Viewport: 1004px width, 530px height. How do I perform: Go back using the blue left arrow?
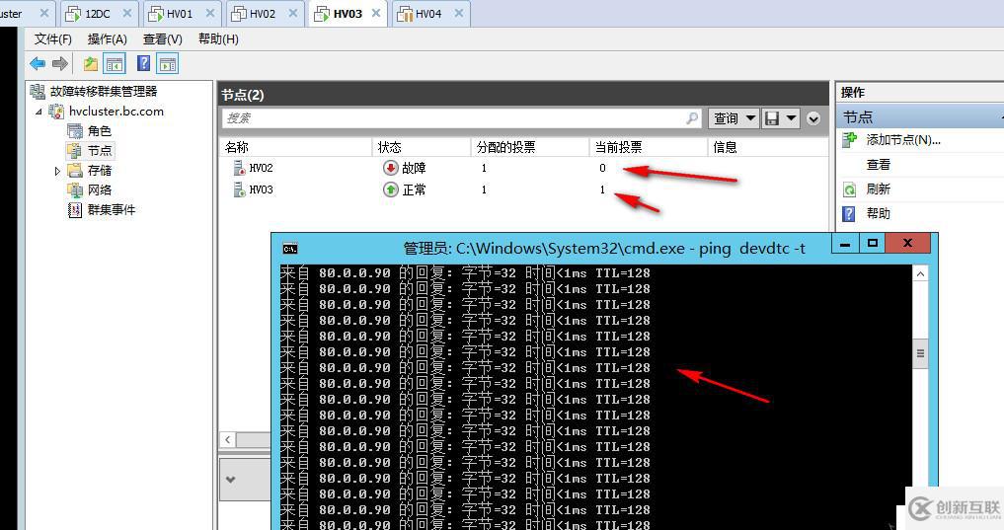tap(38, 63)
